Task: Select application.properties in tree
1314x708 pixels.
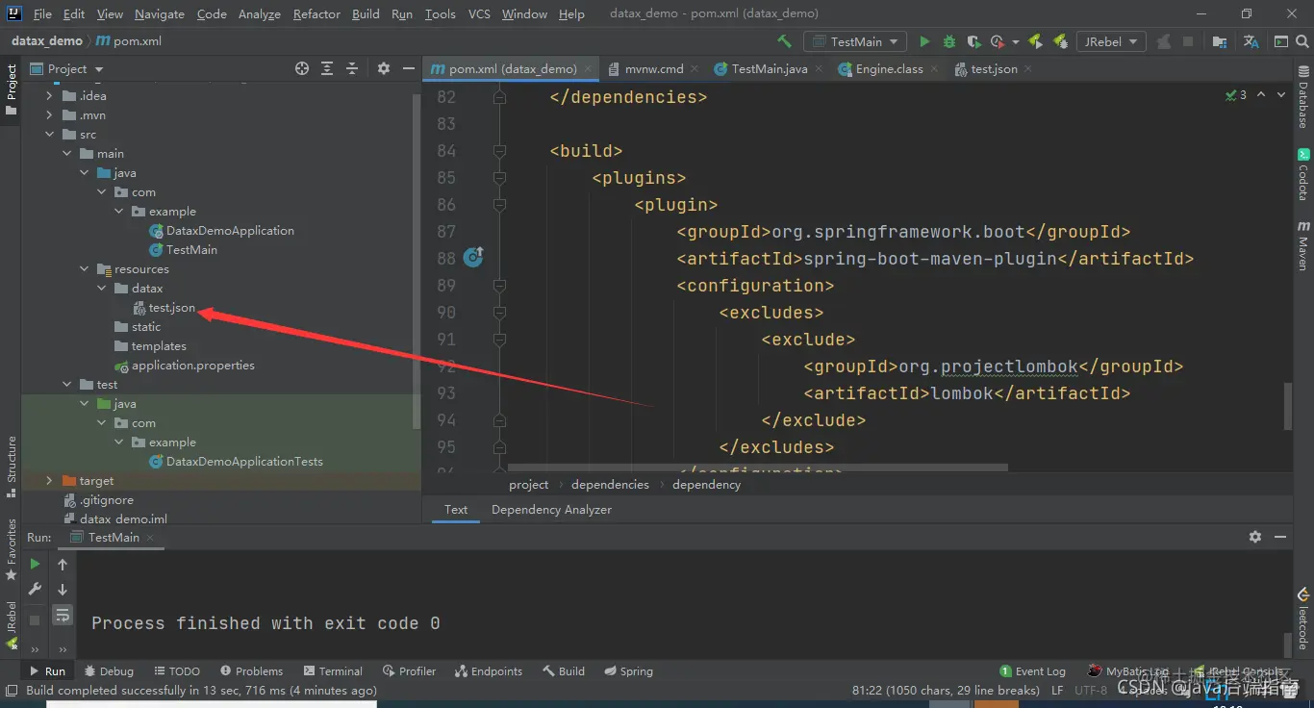Action: click(x=192, y=366)
